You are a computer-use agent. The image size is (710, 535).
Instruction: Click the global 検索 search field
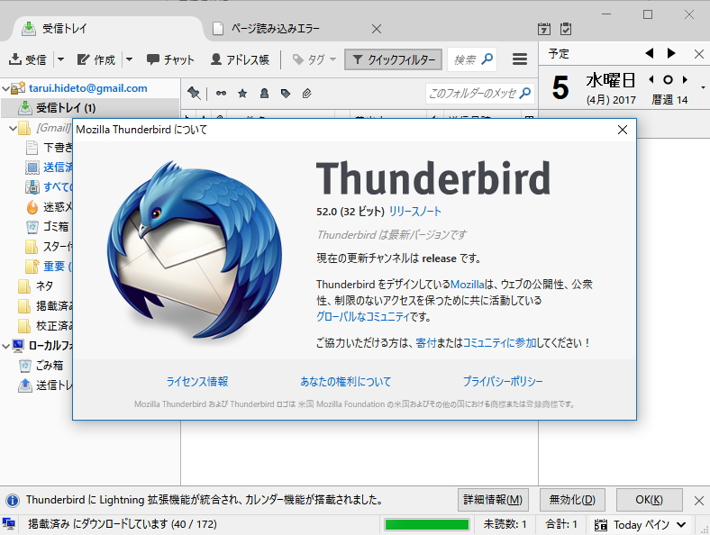click(472, 59)
